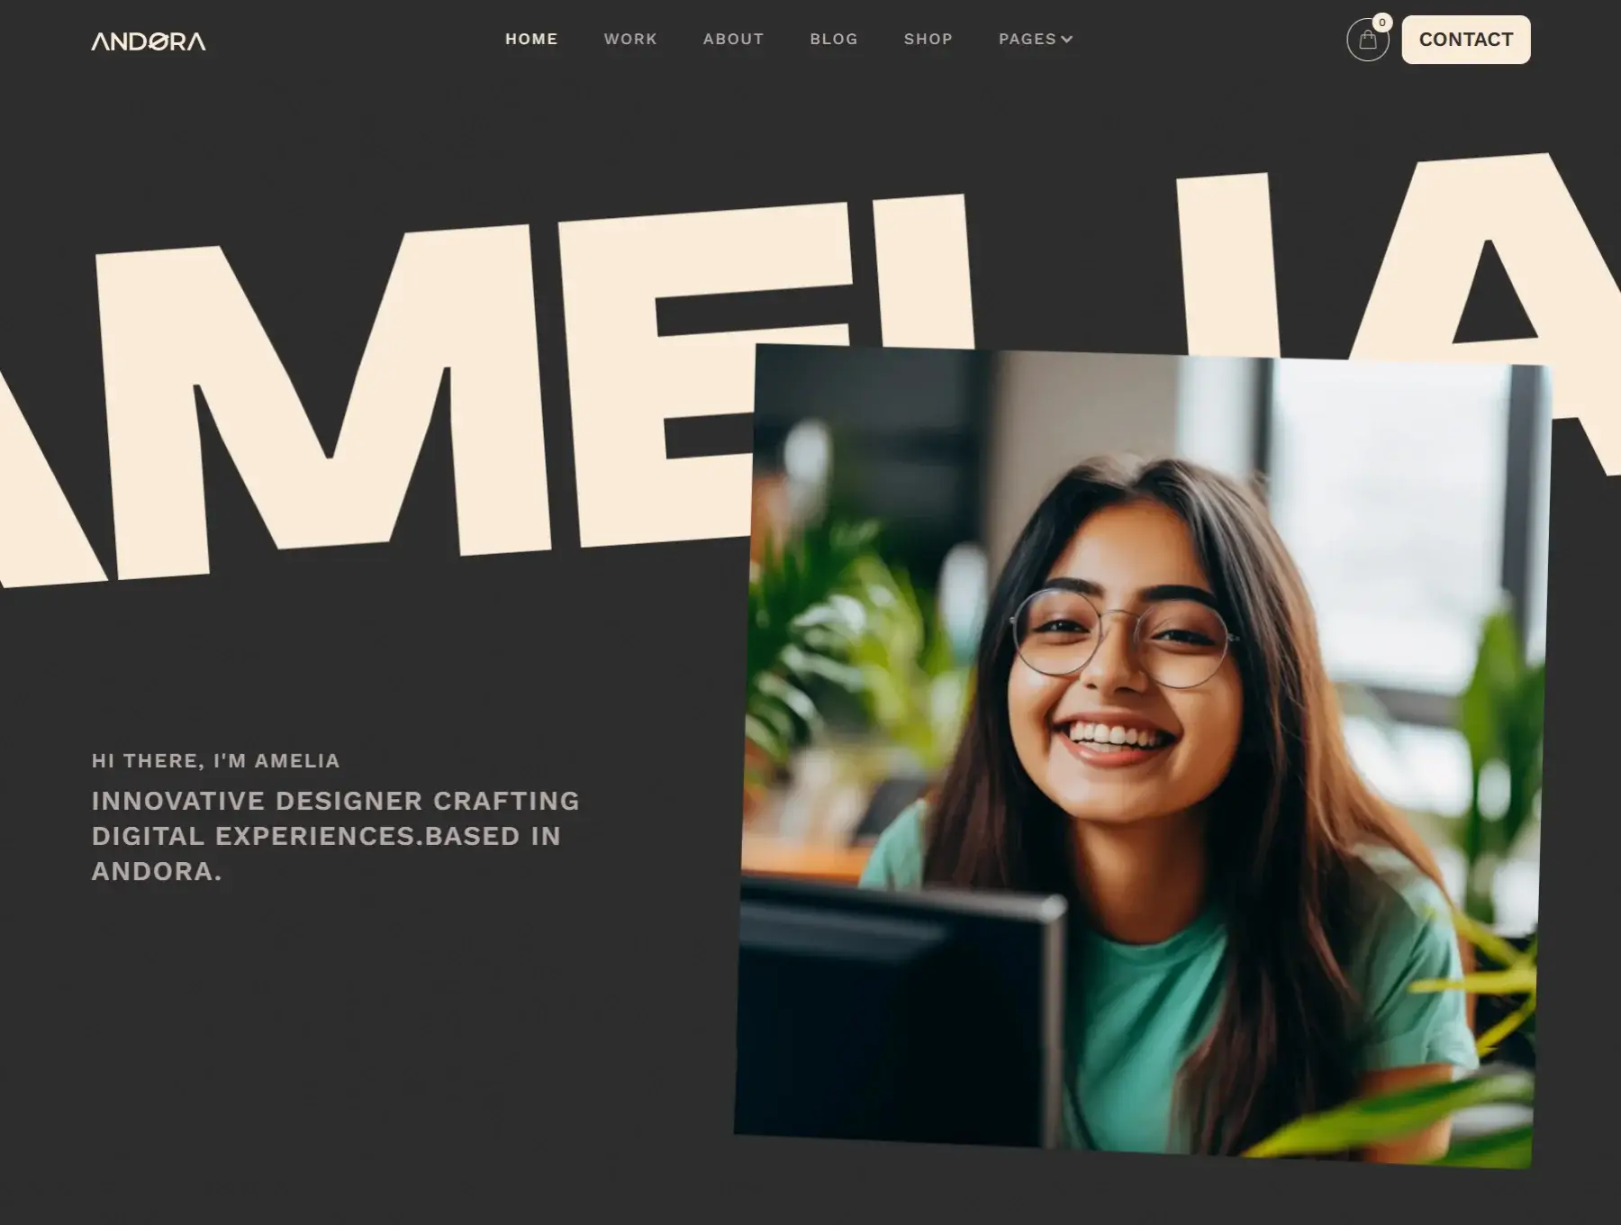Visit the Shop page
The height and width of the screenshot is (1225, 1621).
(928, 39)
